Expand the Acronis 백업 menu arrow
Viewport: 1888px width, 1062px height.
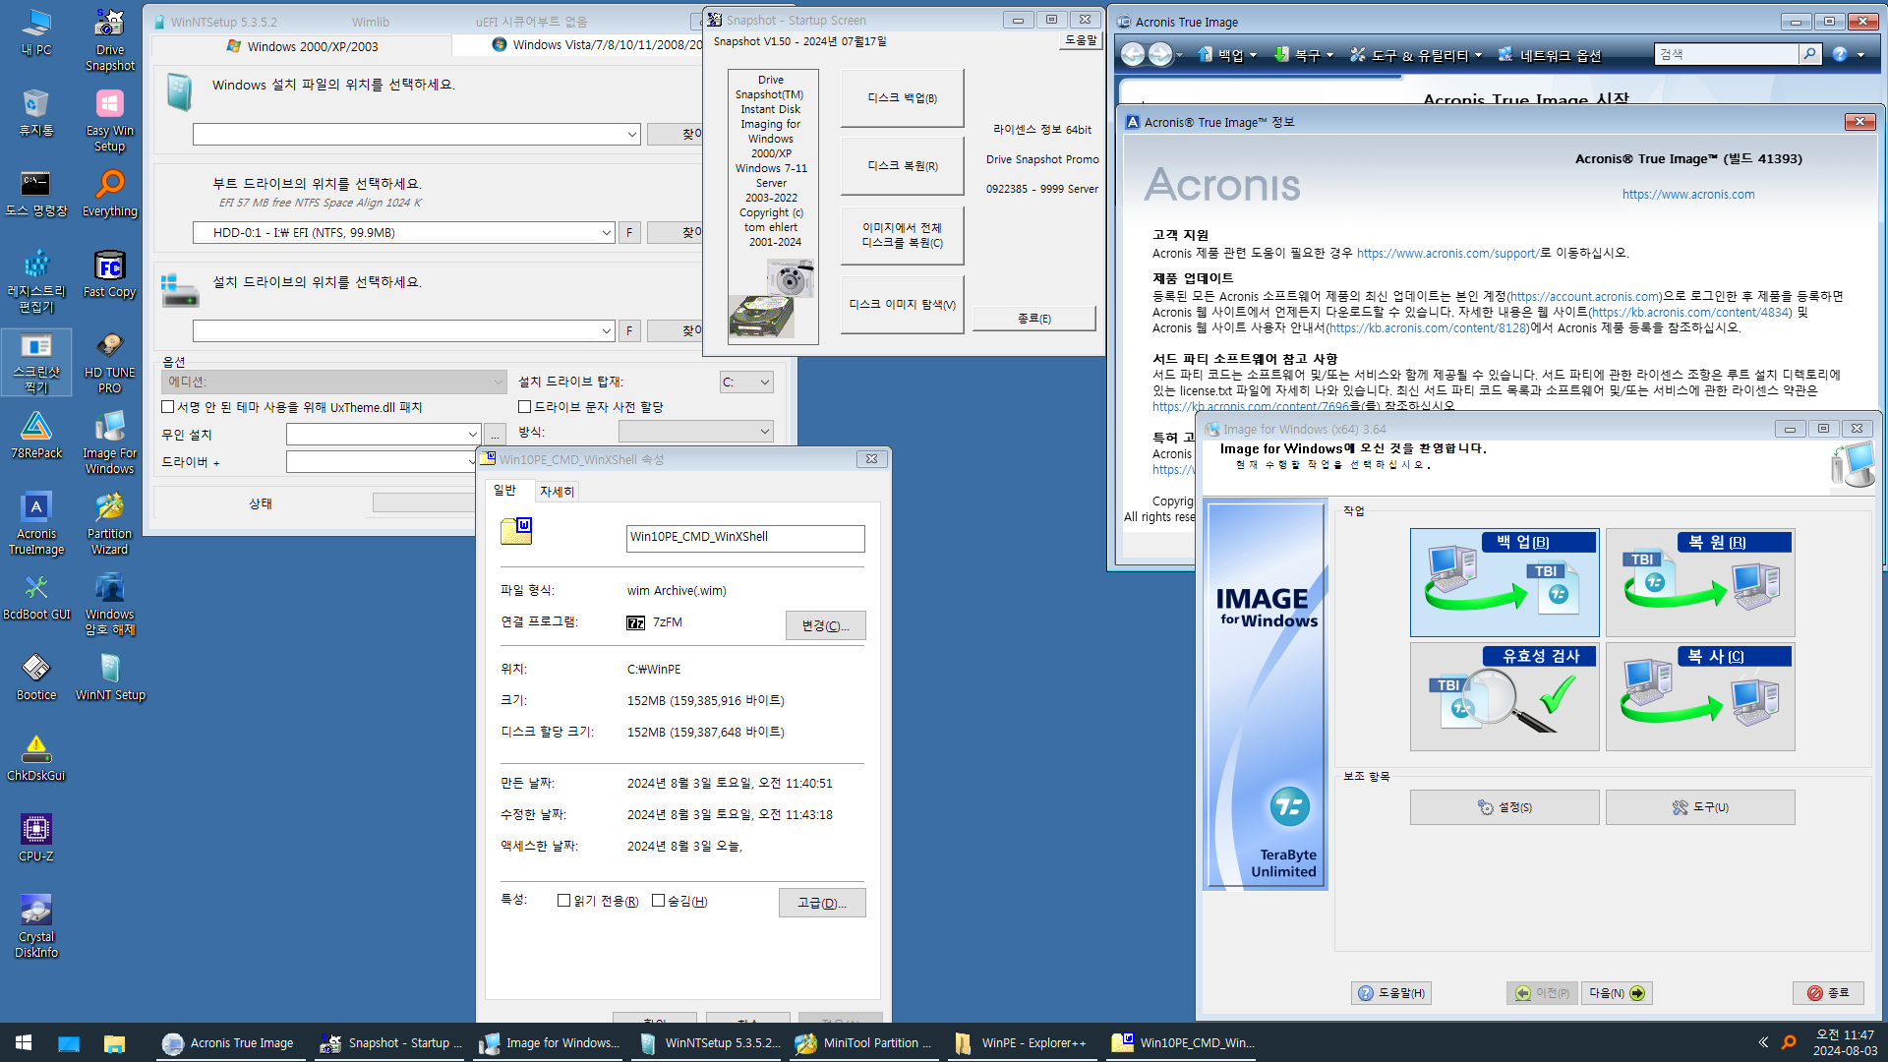point(1253,56)
